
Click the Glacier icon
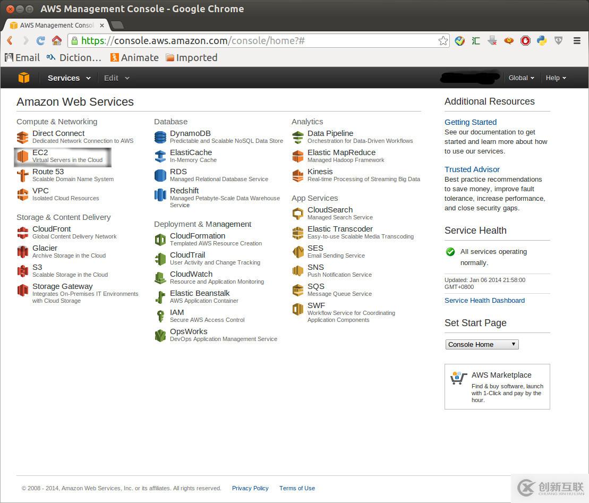point(22,252)
